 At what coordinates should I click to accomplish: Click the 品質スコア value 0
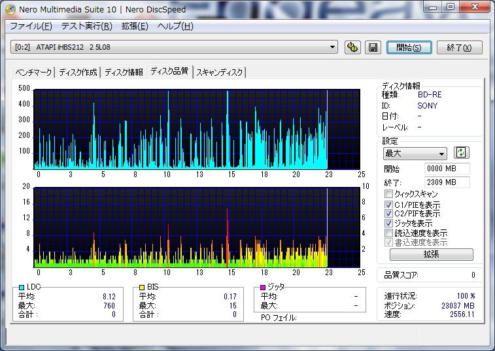tap(473, 275)
